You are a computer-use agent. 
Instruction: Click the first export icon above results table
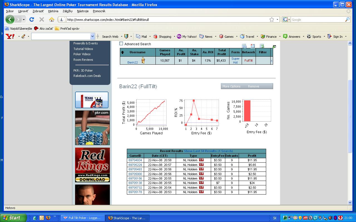coord(244,46)
